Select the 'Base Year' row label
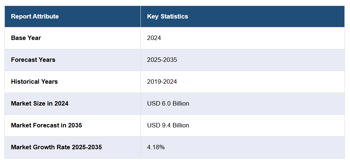The width and height of the screenshot is (350, 160). (x=26, y=38)
